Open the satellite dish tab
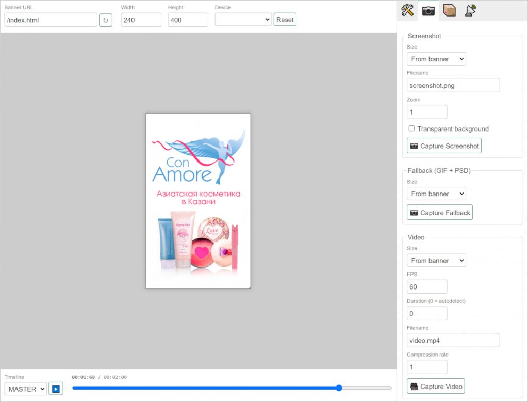Viewport: 528px width, 402px height. [470, 10]
